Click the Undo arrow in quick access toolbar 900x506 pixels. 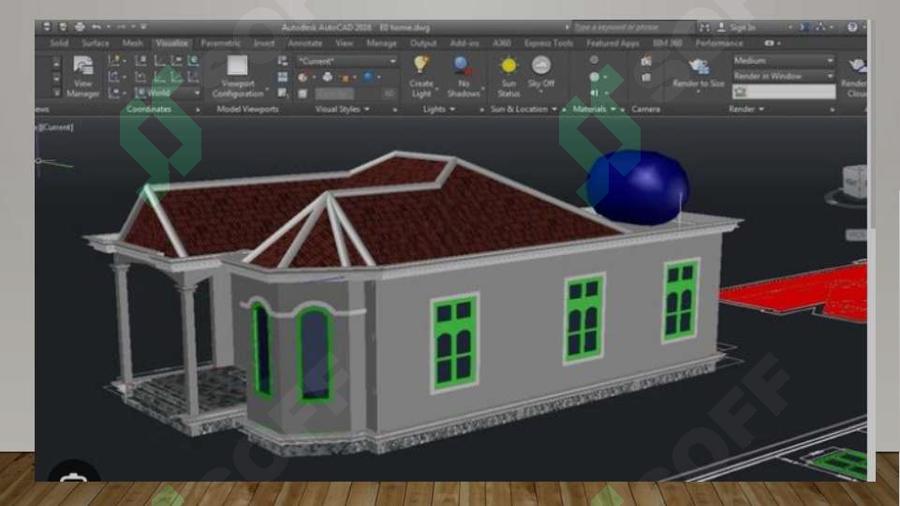coord(96,27)
